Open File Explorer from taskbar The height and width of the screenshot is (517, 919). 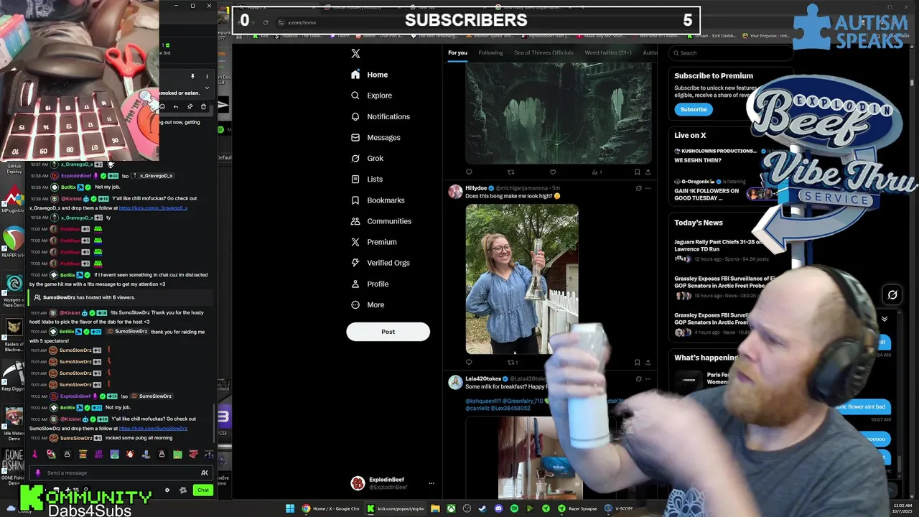[435, 508]
